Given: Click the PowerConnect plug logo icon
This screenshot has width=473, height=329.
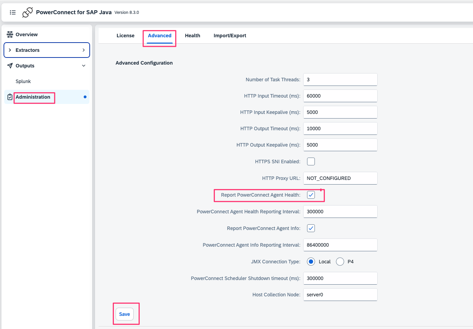Looking at the screenshot, I should (27, 12).
